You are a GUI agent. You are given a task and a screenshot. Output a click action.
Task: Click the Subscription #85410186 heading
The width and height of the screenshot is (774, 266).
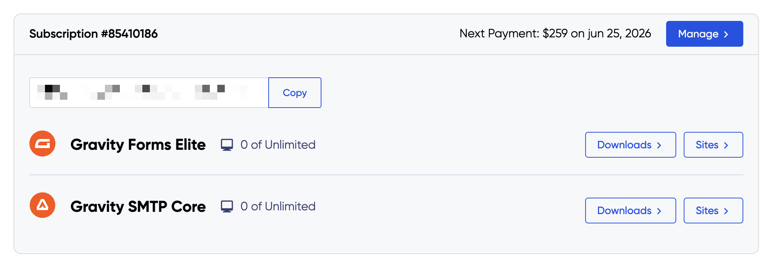click(x=93, y=34)
